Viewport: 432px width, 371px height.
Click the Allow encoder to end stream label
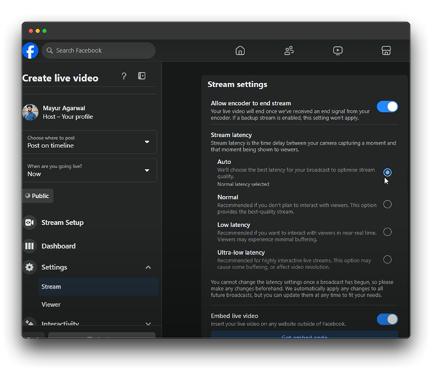[251, 103]
